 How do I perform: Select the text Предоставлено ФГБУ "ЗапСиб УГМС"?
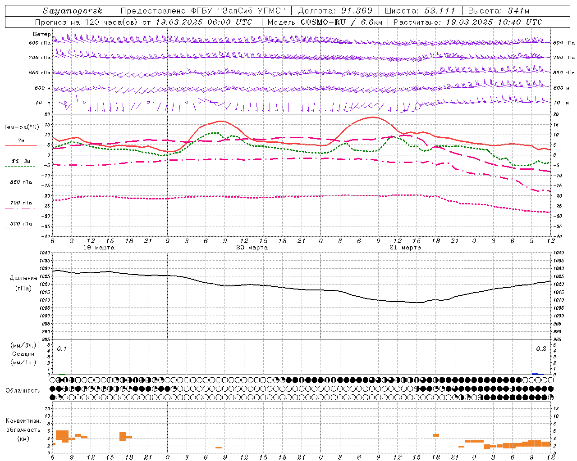click(203, 11)
